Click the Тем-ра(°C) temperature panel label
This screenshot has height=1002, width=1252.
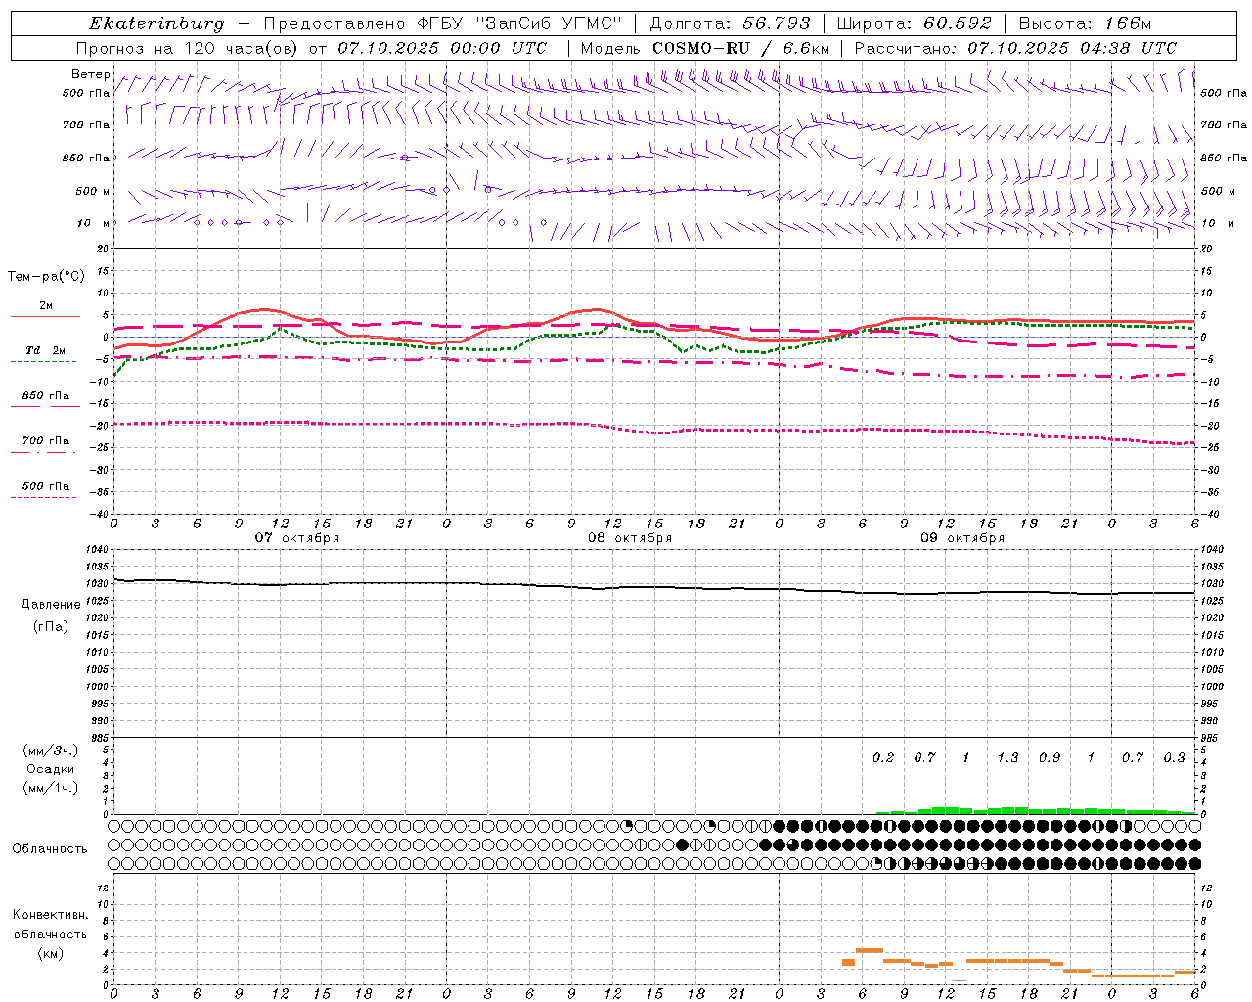click(46, 277)
